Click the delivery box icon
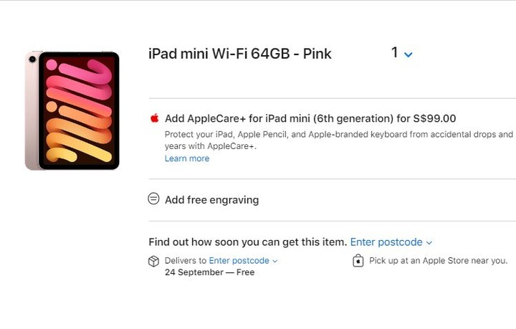516x329 pixels. tap(153, 261)
